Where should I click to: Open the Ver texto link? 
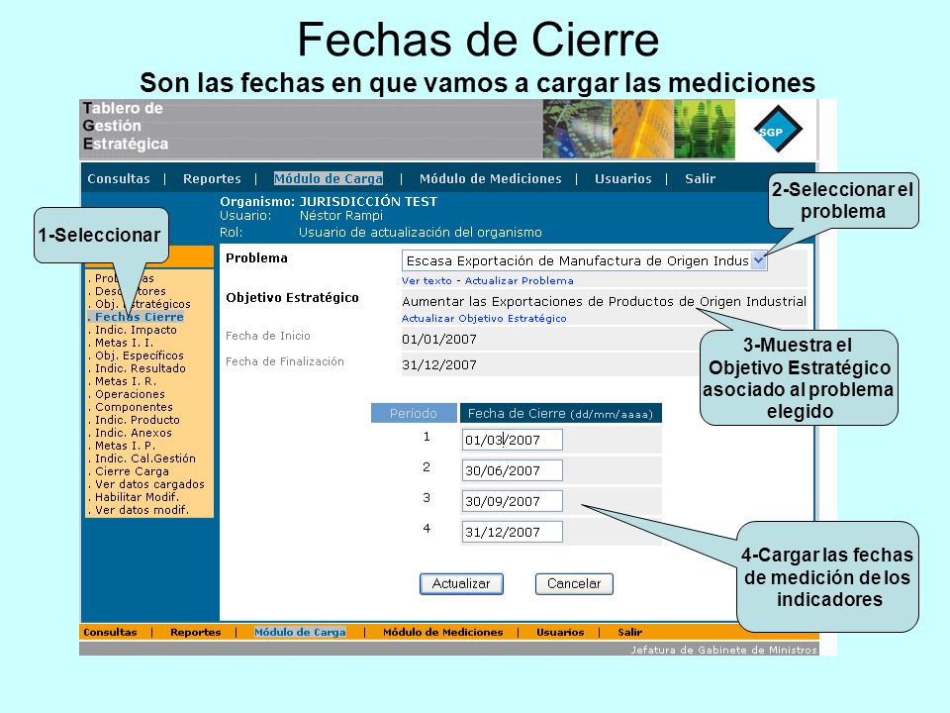coord(427,280)
